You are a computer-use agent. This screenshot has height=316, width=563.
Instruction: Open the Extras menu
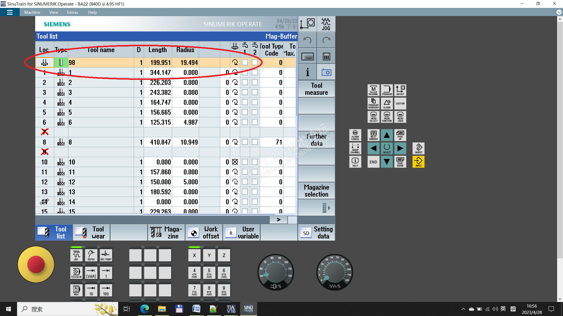(x=72, y=12)
